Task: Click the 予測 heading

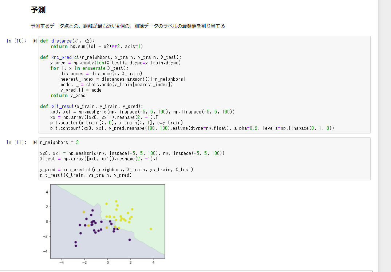Action: [x=38, y=10]
